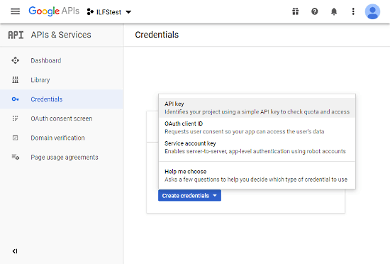Choose OAuth client ID option
Screen dimensions: 390x264
(257, 128)
